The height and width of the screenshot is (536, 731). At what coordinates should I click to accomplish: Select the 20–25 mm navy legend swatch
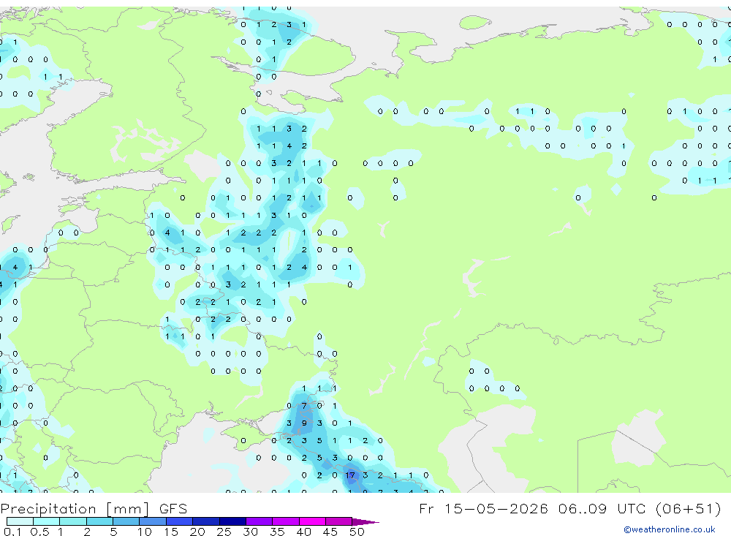(206, 521)
